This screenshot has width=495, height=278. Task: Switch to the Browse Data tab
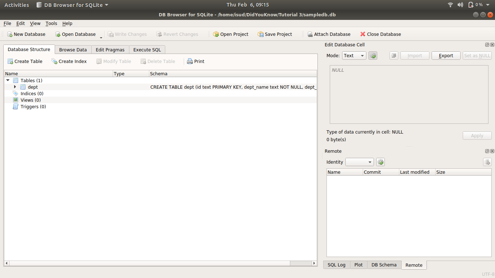click(x=73, y=50)
